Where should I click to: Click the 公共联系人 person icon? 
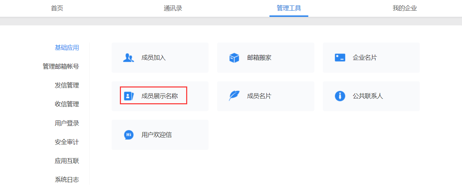(x=340, y=96)
